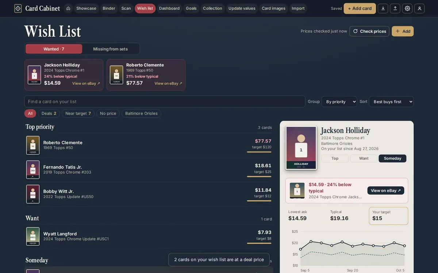The image size is (438, 273).
Task: Click the listing thumbnail in detail deal box
Action: coord(297,190)
